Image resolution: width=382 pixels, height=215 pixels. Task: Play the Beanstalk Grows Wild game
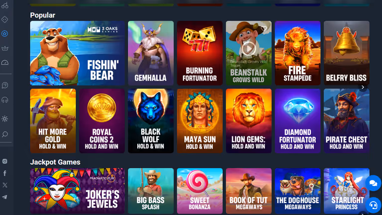(248, 48)
